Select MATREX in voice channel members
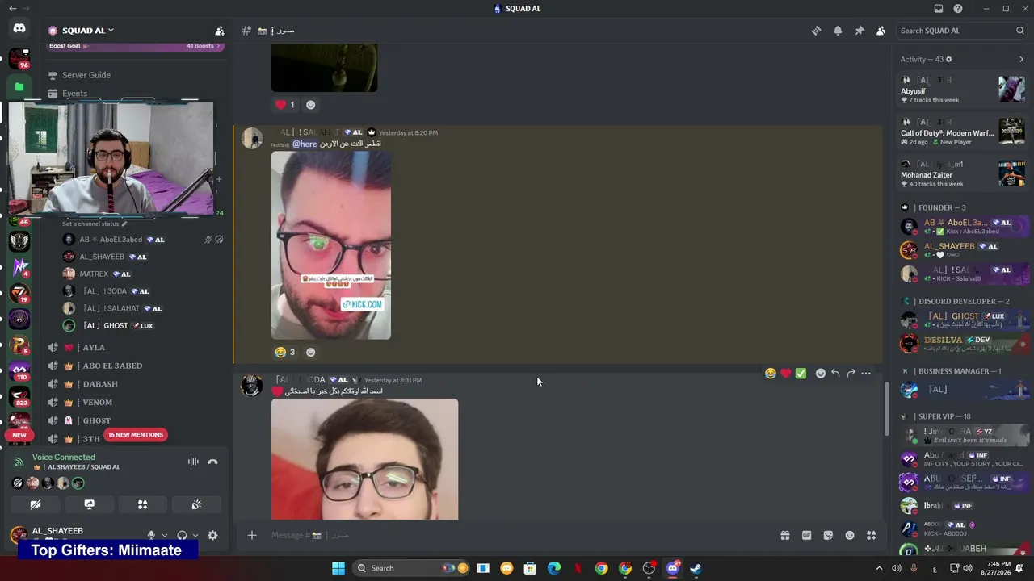The height and width of the screenshot is (581, 1034). coord(94,274)
